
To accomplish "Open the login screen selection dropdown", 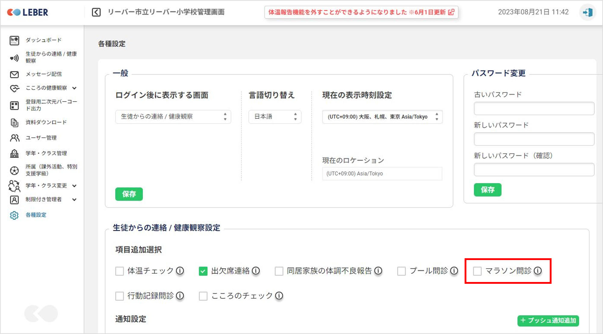I will (173, 117).
